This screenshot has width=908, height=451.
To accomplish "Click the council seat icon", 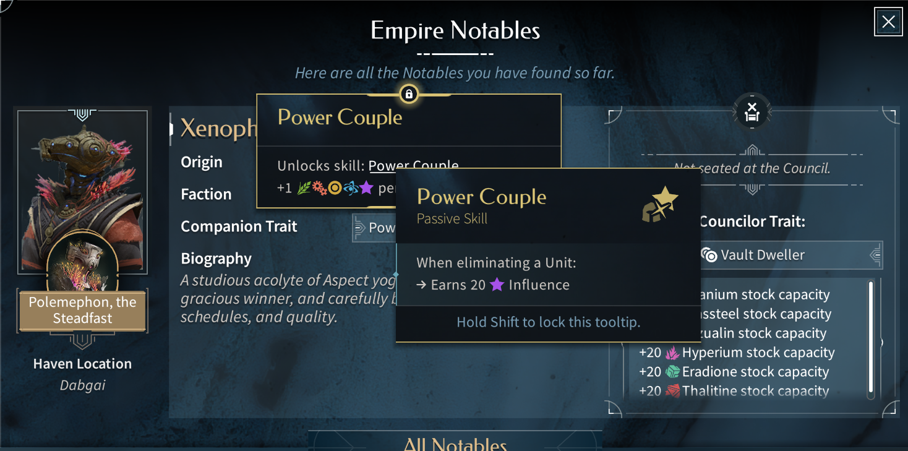I will click(x=752, y=112).
